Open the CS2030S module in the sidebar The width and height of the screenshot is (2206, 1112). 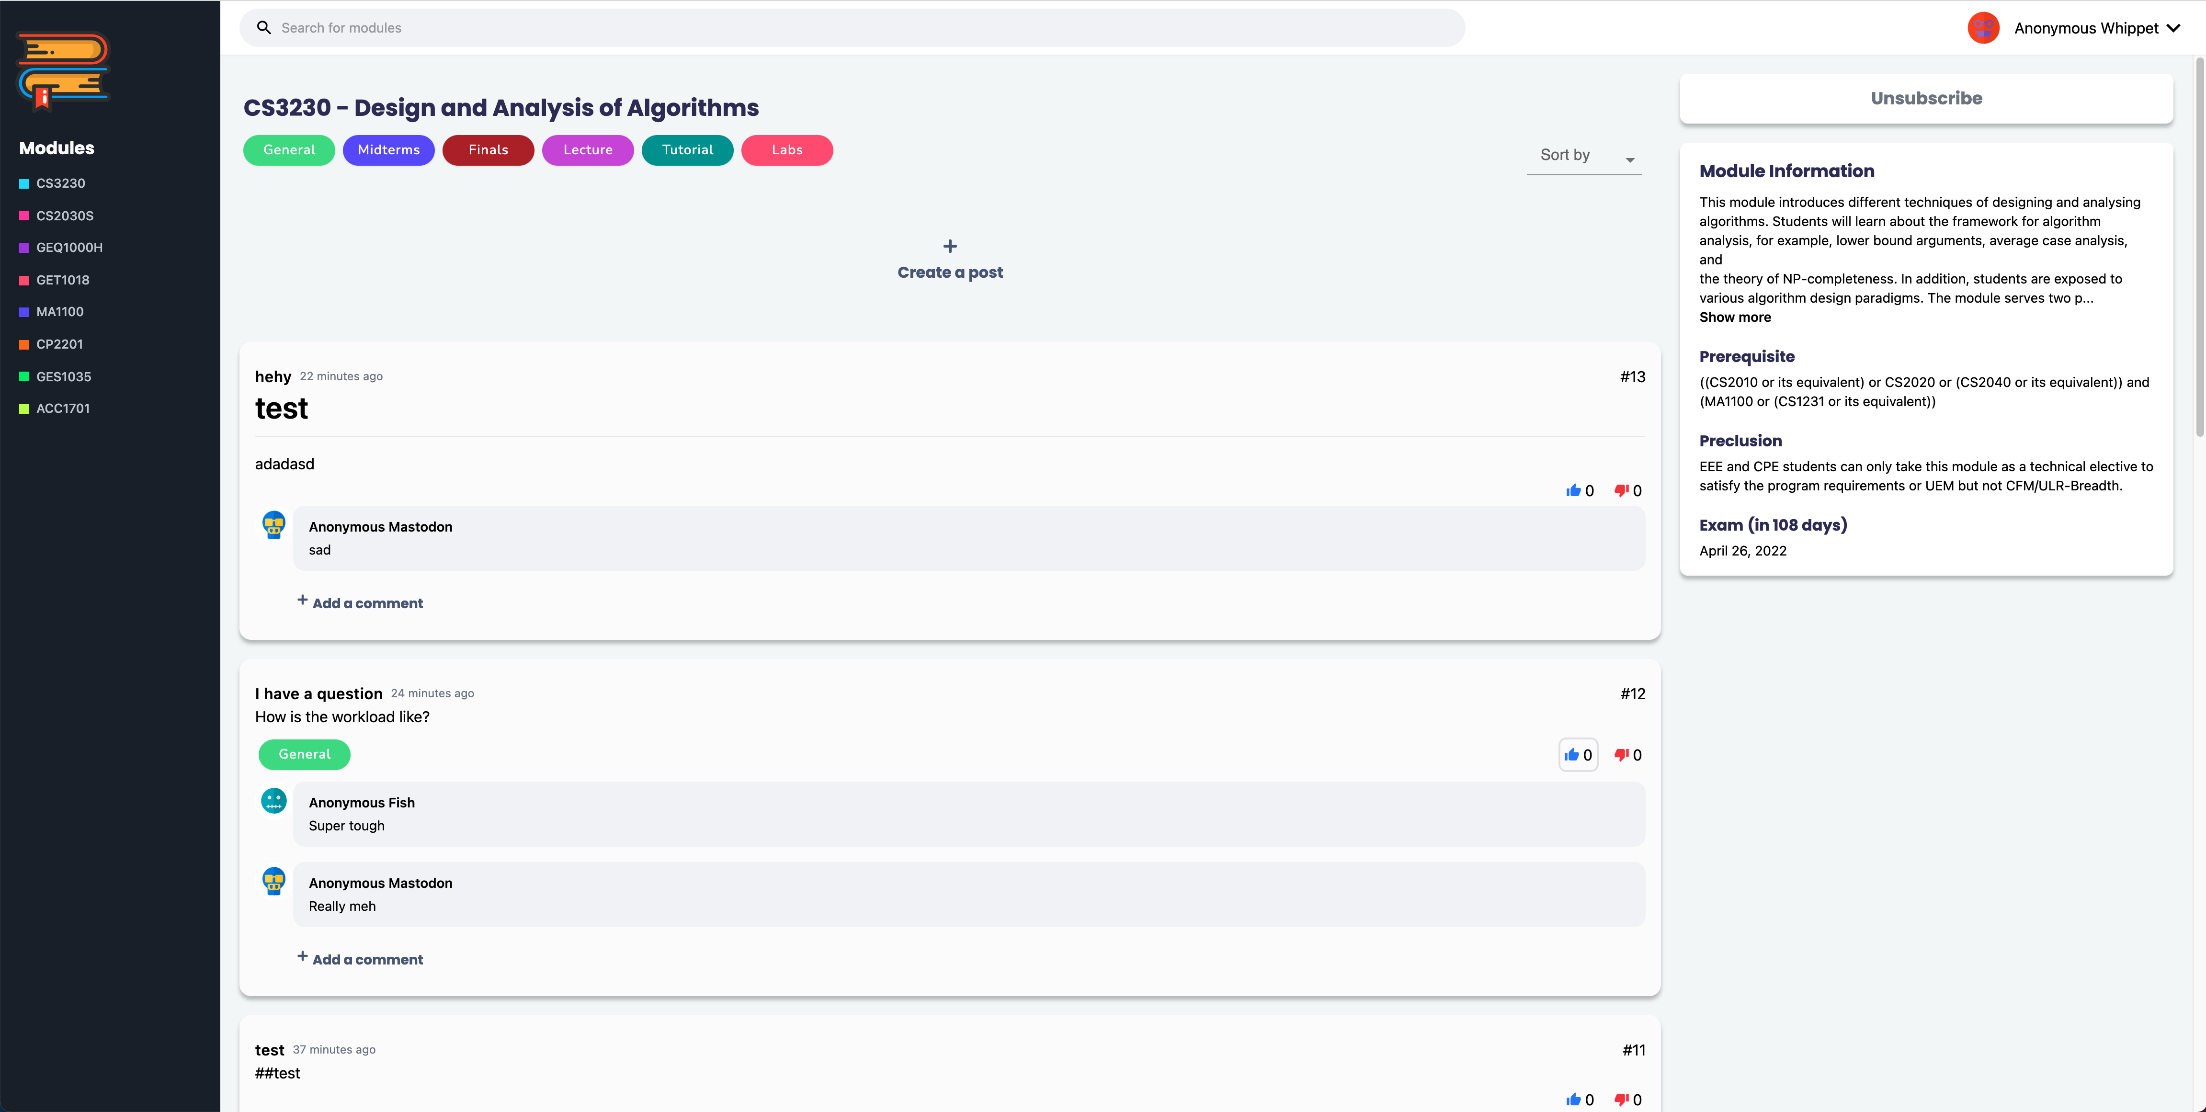(64, 216)
